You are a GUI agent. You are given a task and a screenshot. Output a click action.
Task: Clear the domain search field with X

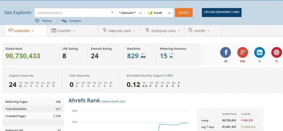pyautogui.click(x=112, y=13)
